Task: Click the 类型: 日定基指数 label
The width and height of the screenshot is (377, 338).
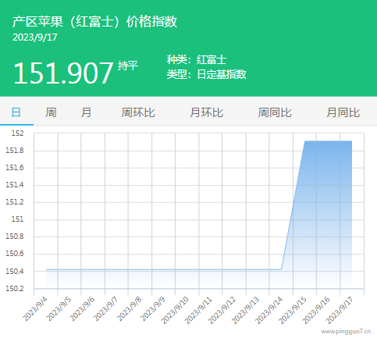Action: click(x=206, y=74)
